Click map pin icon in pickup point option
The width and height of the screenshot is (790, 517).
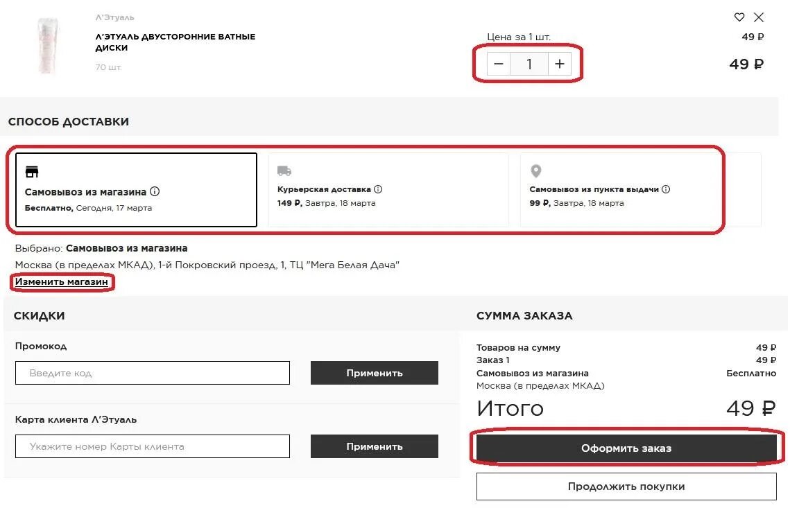click(536, 171)
